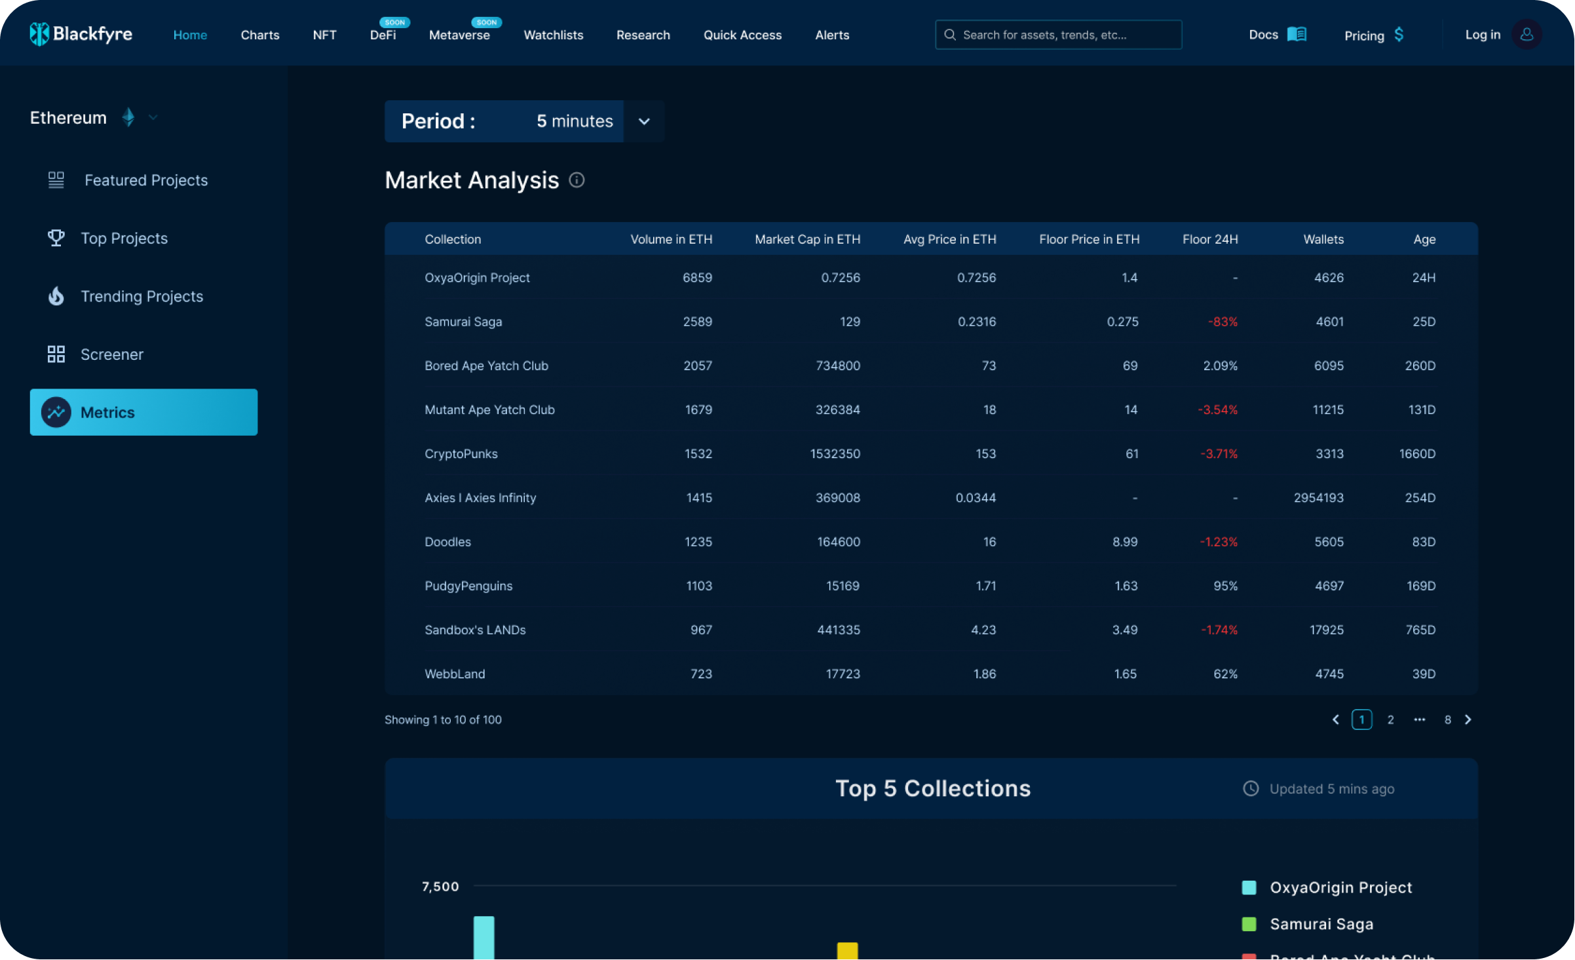This screenshot has height=960, width=1575.
Task: Select the Metrics sidebar button
Action: [143, 412]
